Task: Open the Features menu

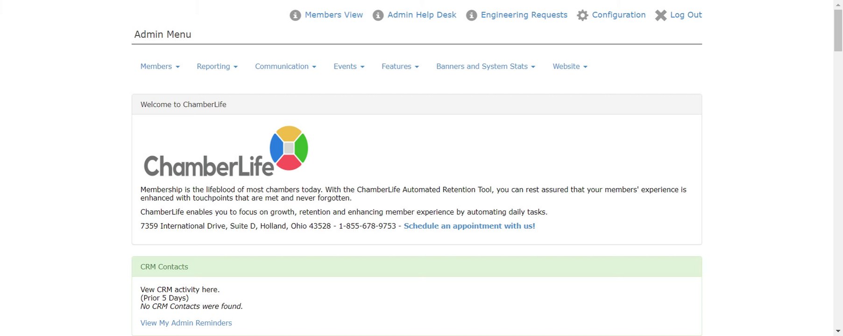Action: [400, 66]
